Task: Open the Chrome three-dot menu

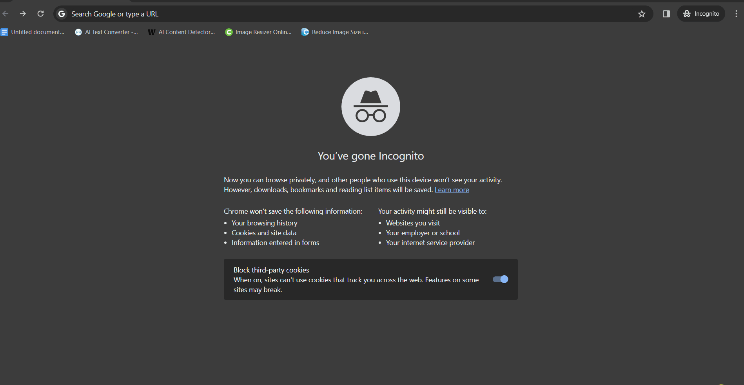Action: 736,14
